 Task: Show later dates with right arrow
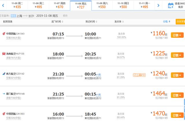(158, 5)
